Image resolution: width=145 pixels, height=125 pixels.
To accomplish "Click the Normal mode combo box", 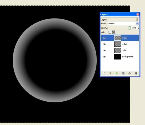I will point(123,23).
